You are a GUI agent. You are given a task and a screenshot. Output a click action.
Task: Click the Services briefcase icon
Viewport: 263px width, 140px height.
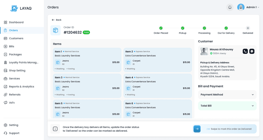[x=6, y=78]
